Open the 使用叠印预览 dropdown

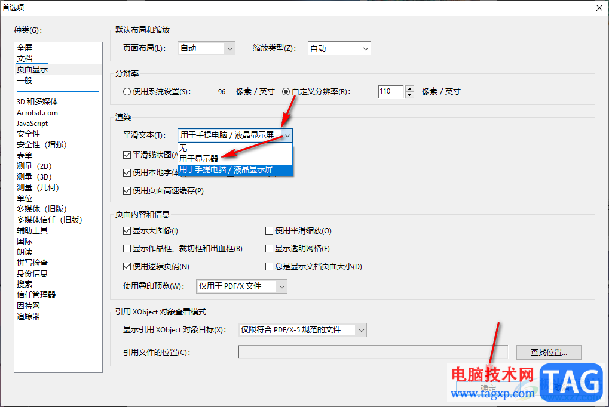pos(241,286)
